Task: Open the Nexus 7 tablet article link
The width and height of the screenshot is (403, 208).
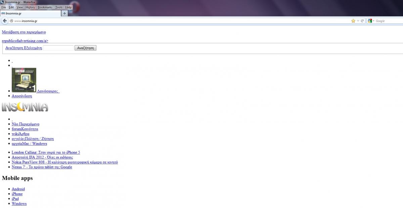Action: coord(42,167)
